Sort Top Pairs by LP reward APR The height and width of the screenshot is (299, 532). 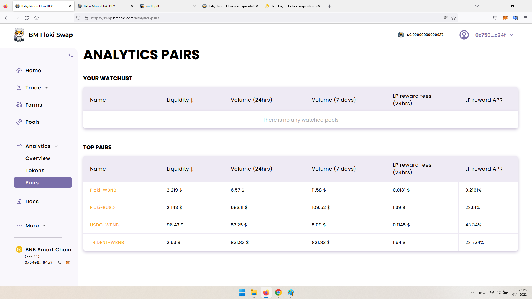484,169
